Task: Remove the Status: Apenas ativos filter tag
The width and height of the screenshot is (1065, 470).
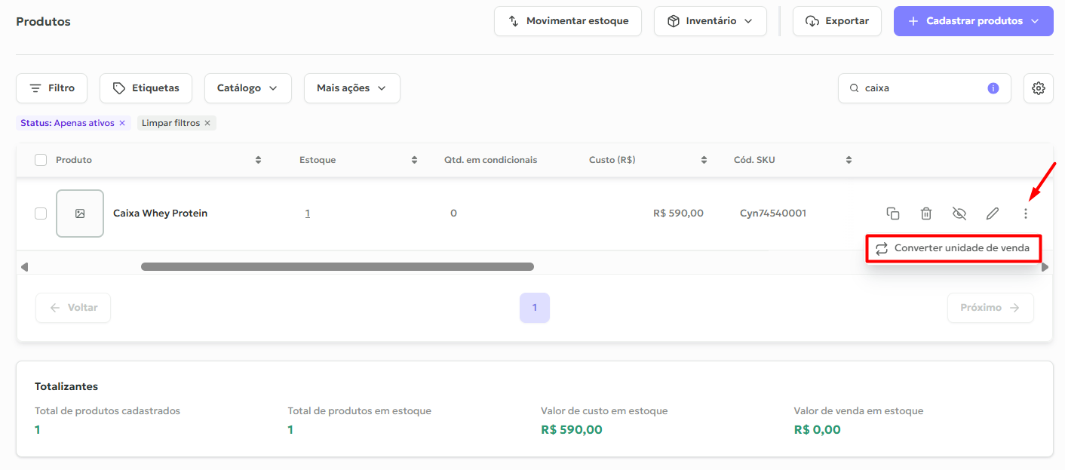Action: pyautogui.click(x=122, y=123)
